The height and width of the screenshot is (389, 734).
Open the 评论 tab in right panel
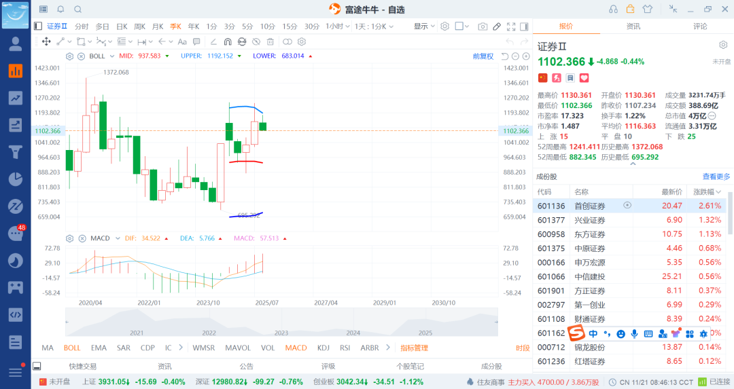click(x=700, y=26)
